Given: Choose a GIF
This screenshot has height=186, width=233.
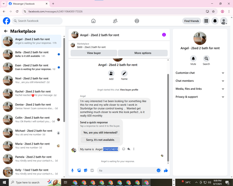Looking at the screenshot, I should [92, 171].
